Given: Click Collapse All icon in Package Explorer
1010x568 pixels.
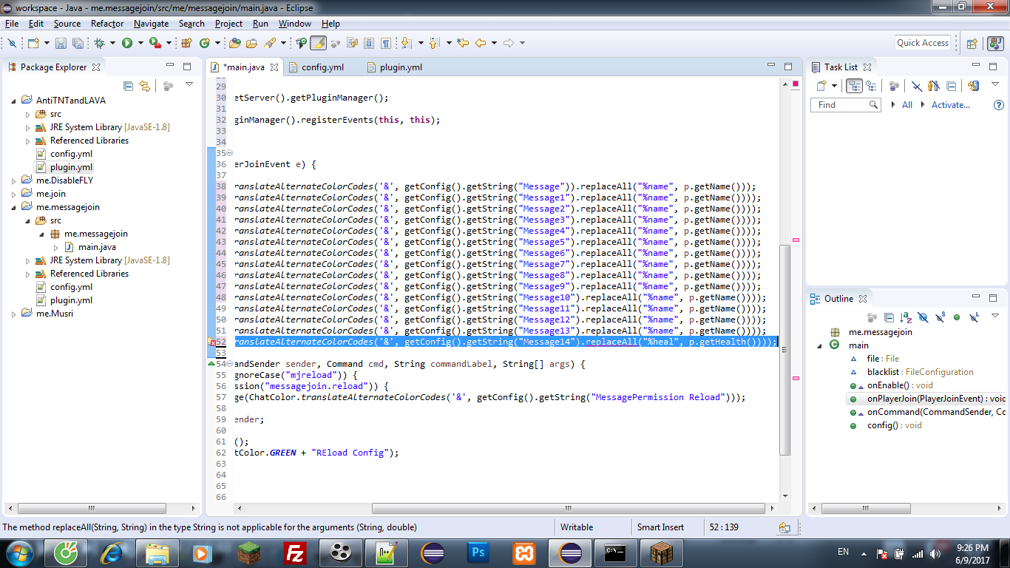Looking at the screenshot, I should pos(129,86).
